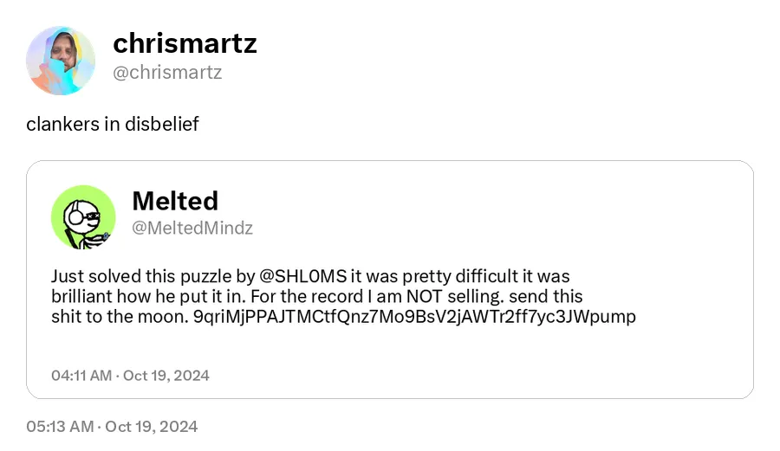Click the word 'difficult' in quoted tweet

point(486,276)
